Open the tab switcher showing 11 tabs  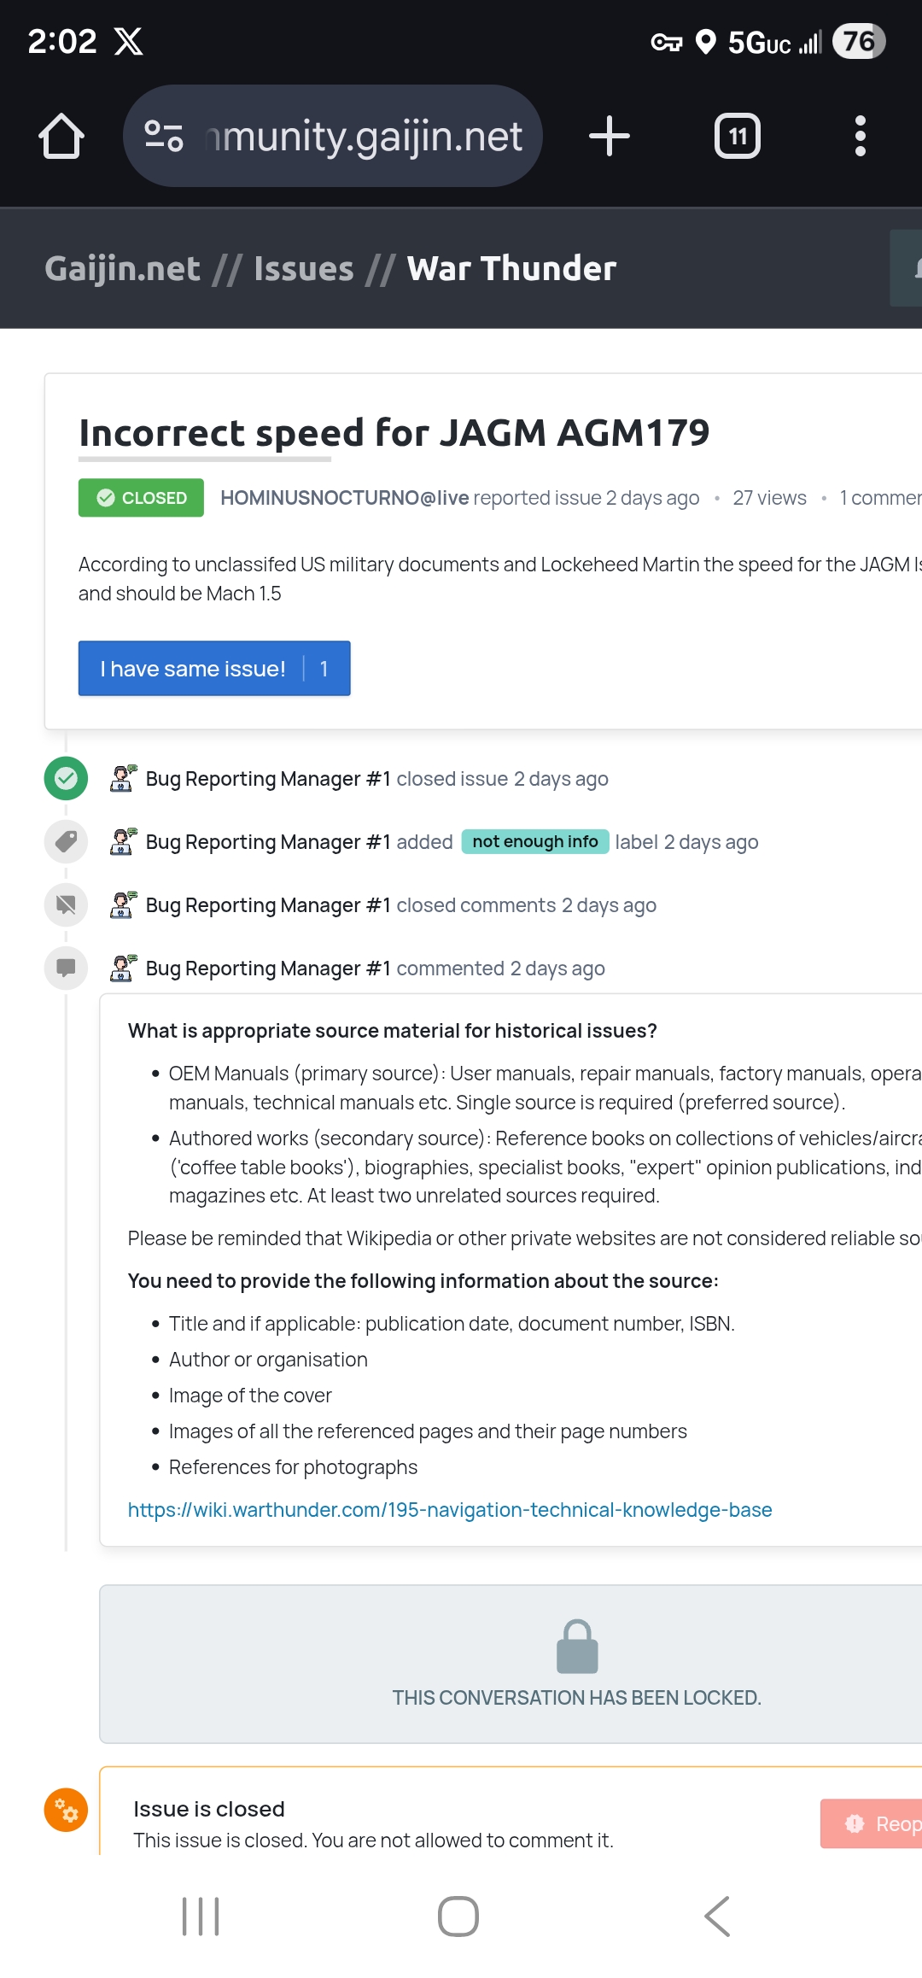(737, 137)
